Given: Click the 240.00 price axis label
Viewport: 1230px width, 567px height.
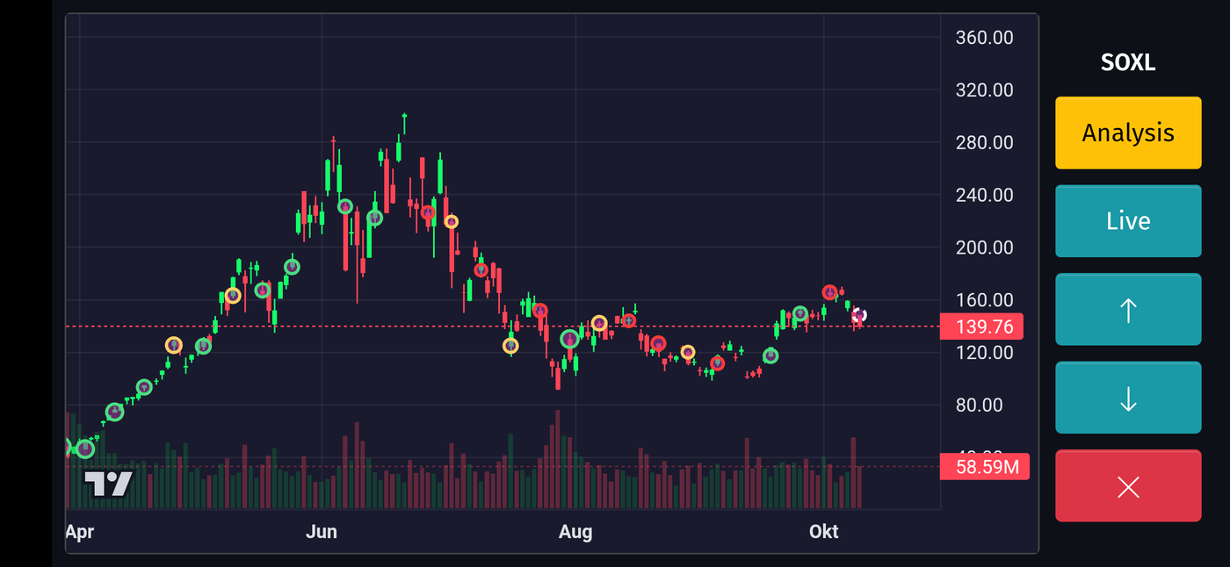Looking at the screenshot, I should click(985, 196).
